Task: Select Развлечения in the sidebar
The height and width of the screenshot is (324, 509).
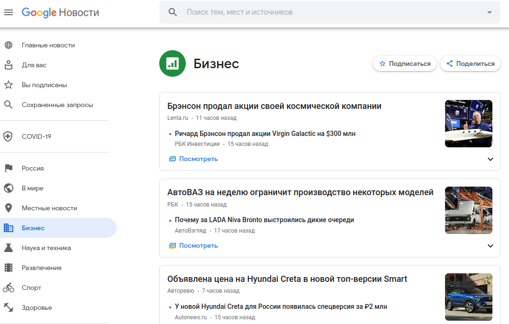Action: pos(42,268)
